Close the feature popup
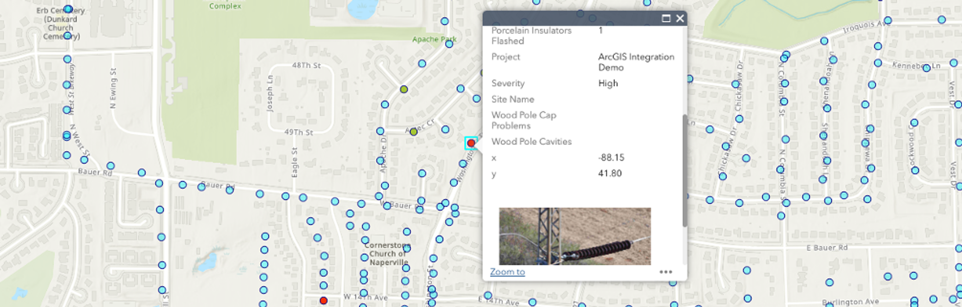The width and height of the screenshot is (962, 307). (680, 18)
